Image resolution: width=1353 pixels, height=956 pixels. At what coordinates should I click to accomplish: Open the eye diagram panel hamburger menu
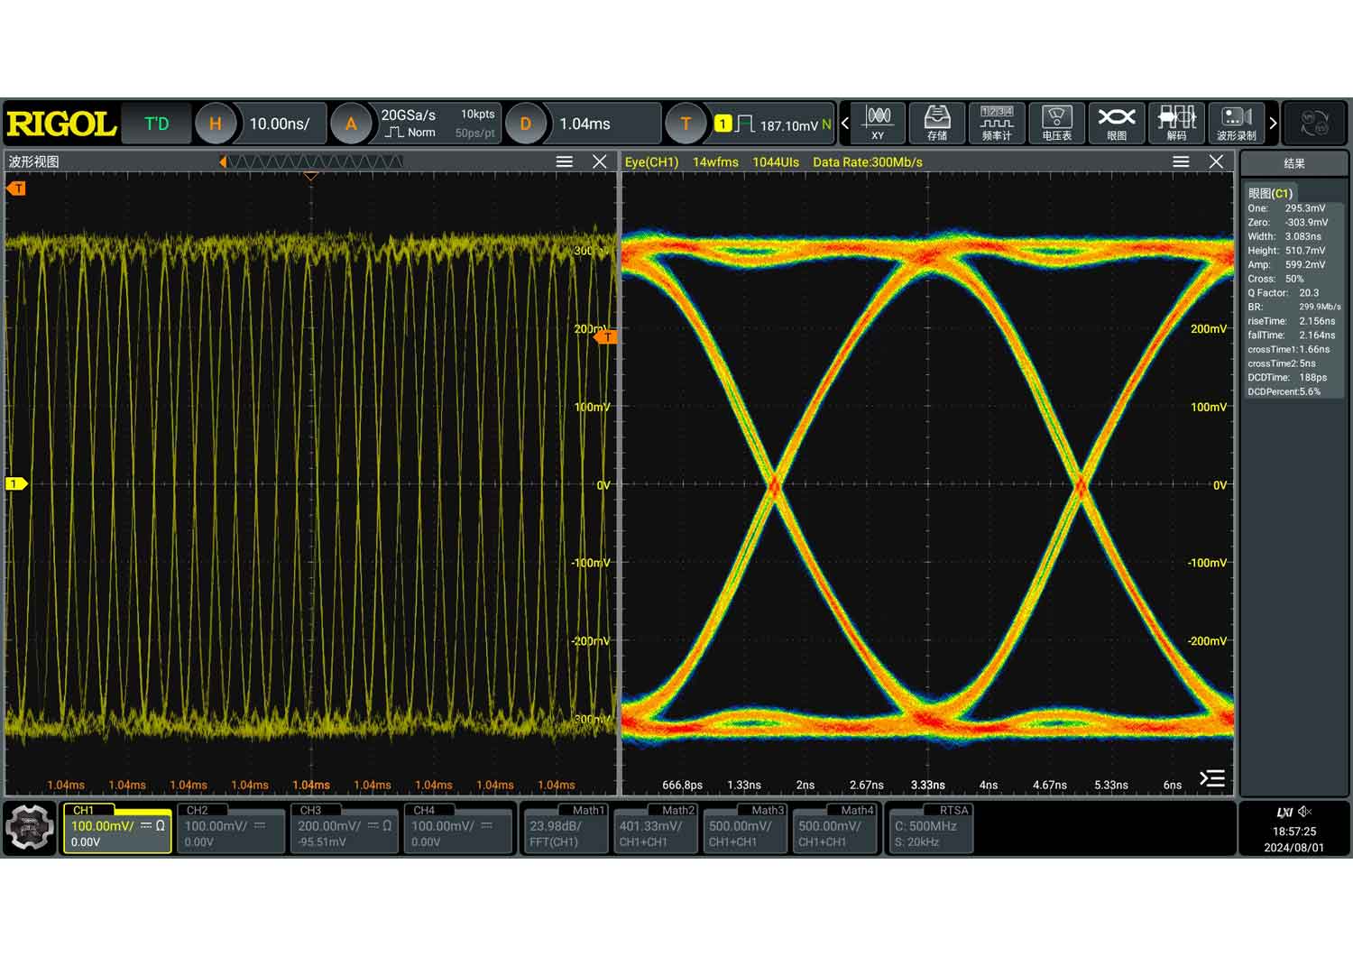pyautogui.click(x=1181, y=161)
